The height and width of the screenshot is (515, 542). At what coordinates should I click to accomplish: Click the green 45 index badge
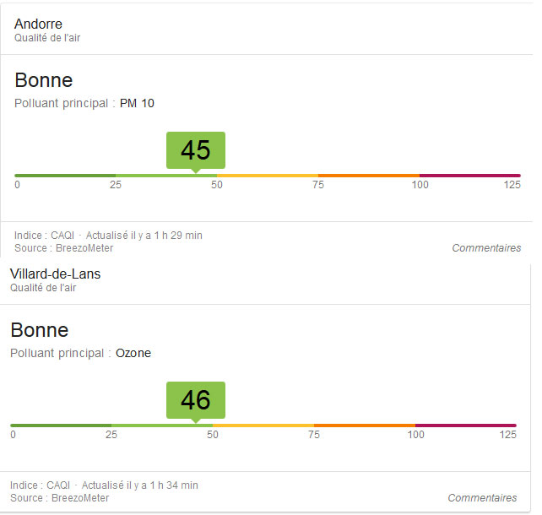(196, 149)
